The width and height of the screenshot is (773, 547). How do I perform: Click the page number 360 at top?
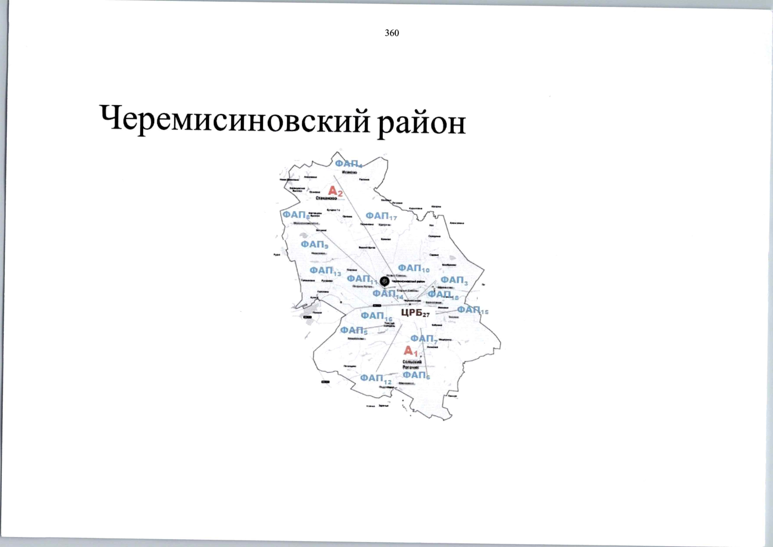point(392,33)
